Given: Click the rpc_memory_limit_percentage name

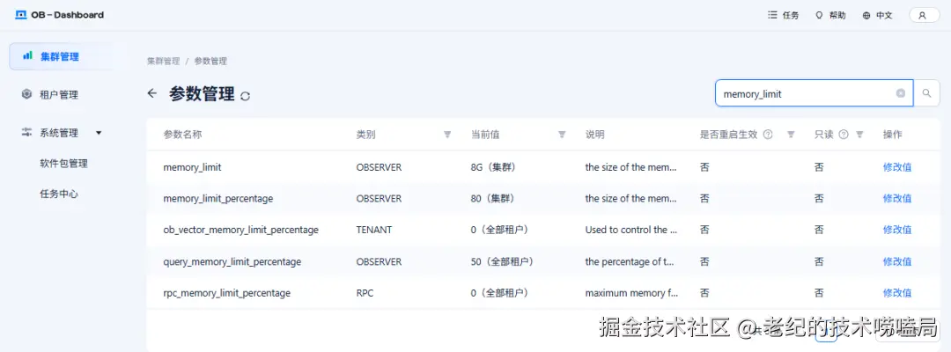Looking at the screenshot, I should point(227,293).
